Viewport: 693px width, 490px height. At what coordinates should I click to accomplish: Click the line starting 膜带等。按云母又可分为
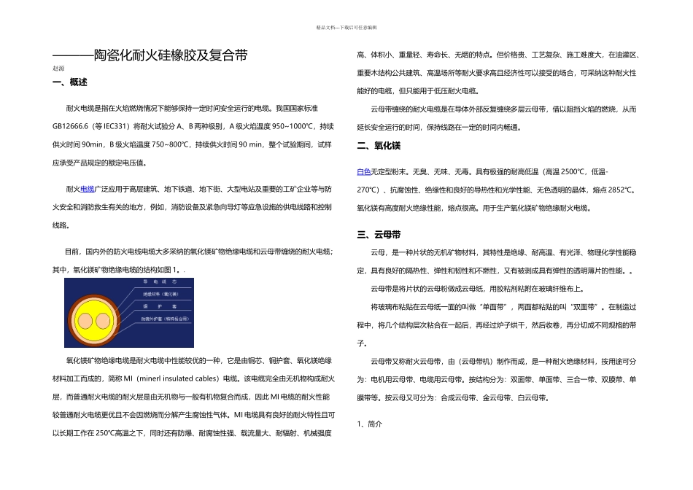tap(454, 397)
